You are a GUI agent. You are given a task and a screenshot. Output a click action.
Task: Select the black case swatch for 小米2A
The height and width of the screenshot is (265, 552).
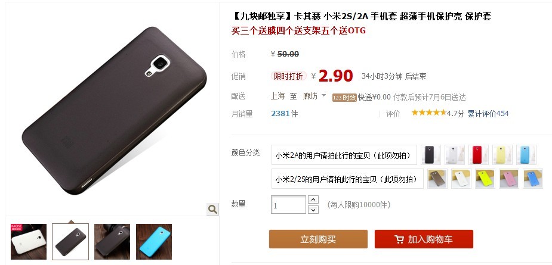click(x=430, y=155)
